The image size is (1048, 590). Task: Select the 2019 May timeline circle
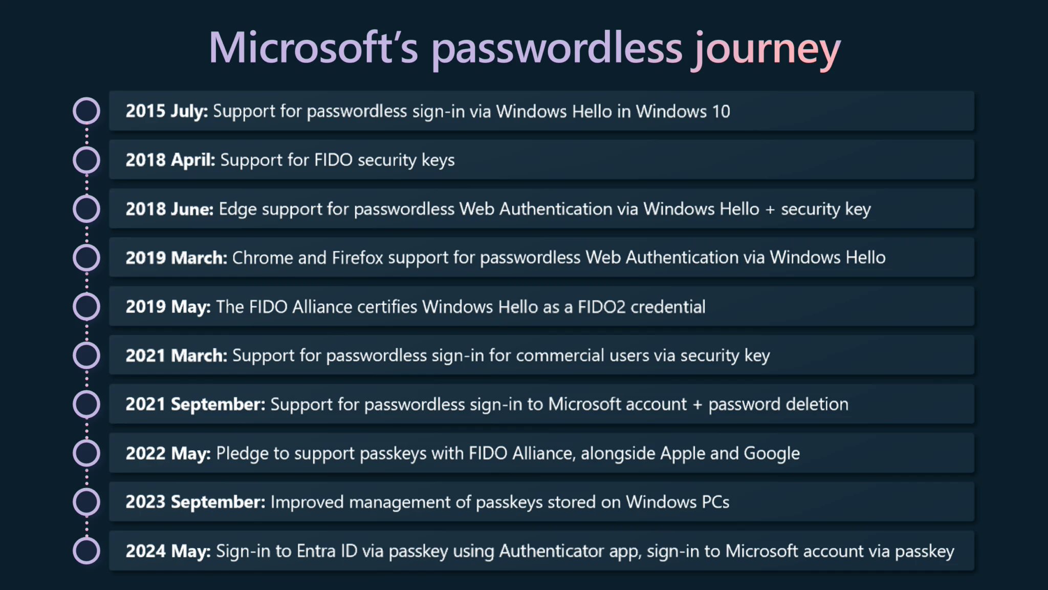(86, 306)
